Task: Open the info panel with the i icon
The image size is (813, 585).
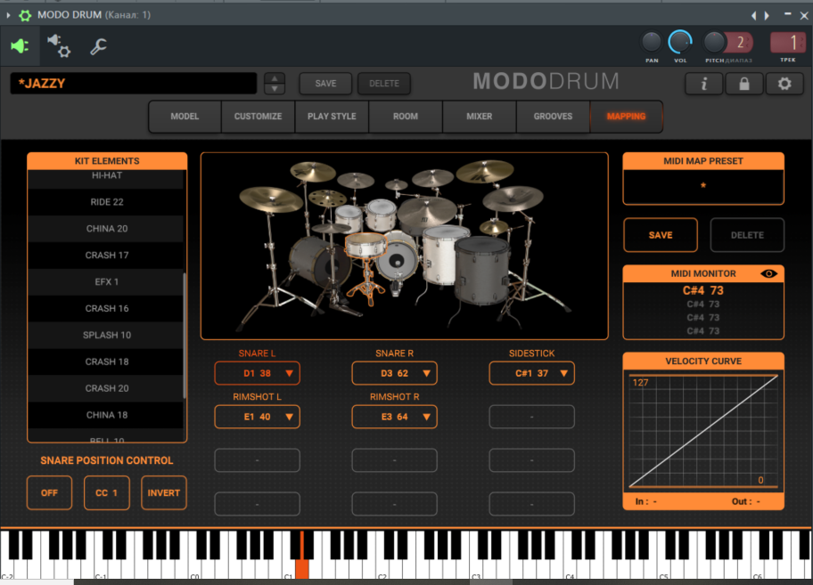Action: pos(703,84)
